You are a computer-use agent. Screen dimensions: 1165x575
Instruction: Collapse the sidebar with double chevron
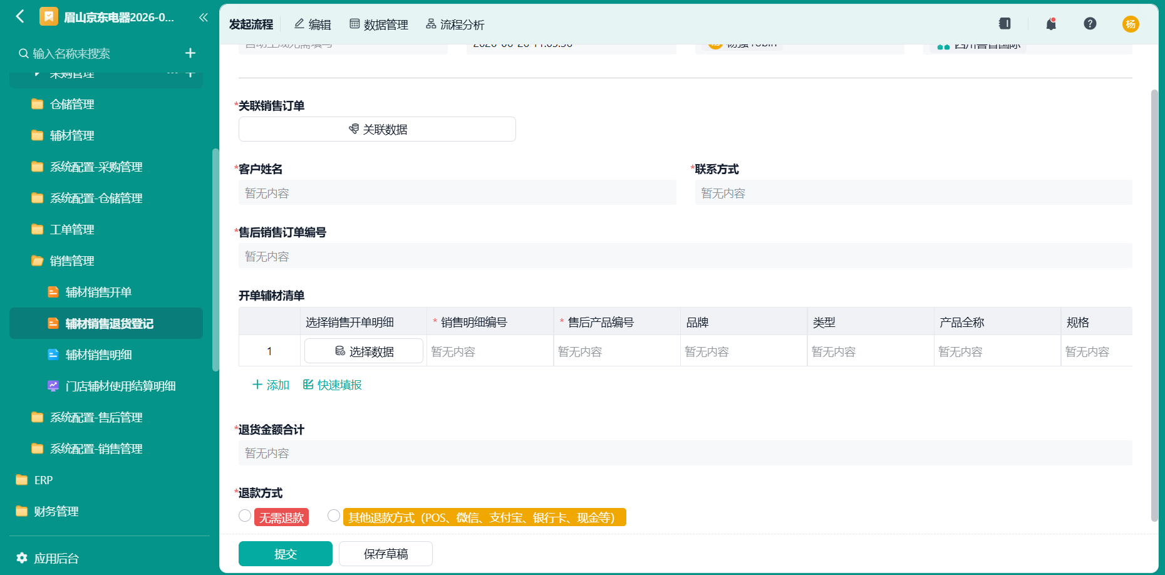tap(203, 17)
